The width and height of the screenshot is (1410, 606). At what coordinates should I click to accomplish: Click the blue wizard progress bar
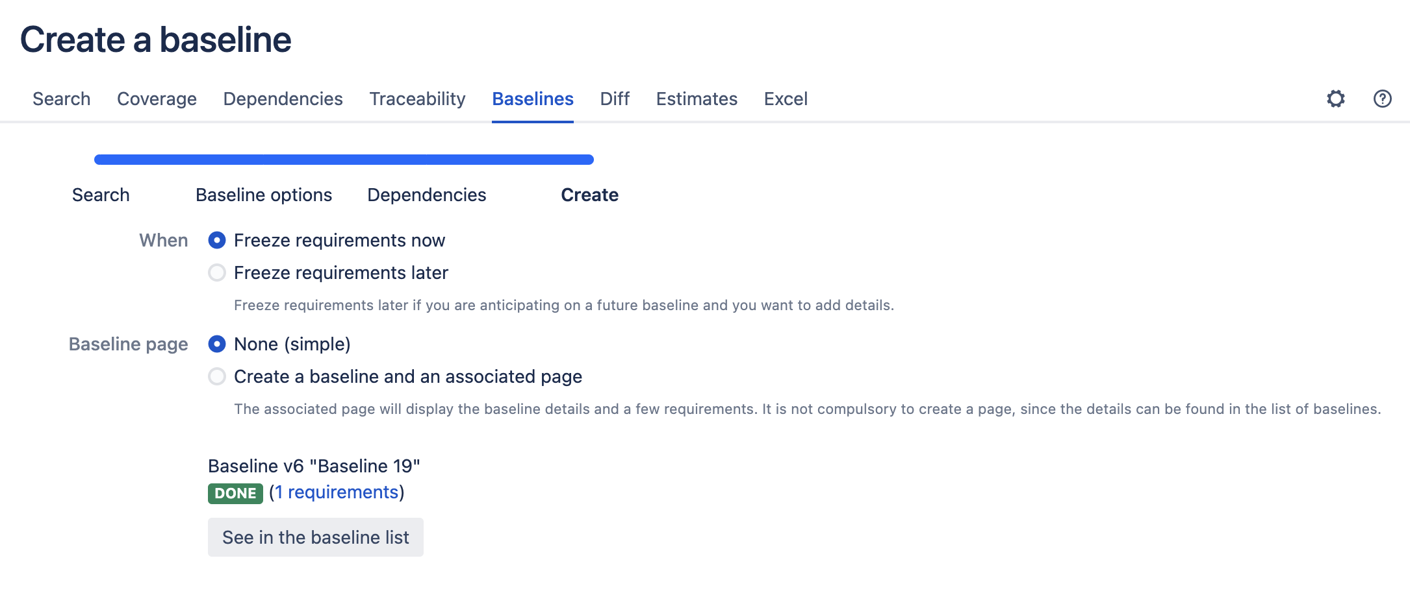coord(344,160)
